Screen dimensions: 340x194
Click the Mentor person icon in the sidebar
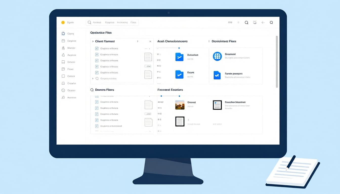click(x=63, y=48)
